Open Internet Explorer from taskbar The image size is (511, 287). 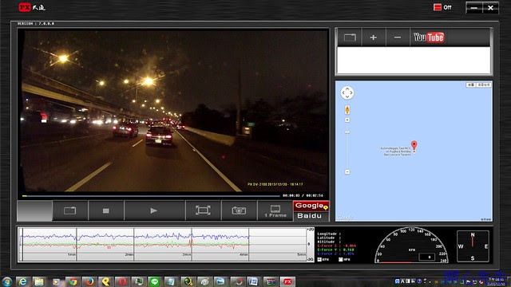[x=22, y=281]
